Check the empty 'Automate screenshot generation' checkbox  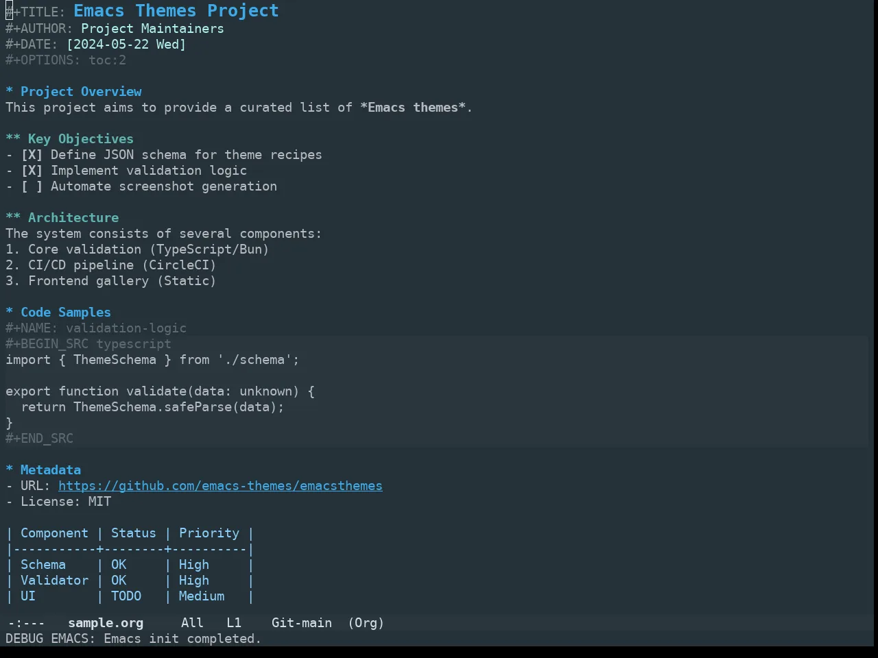pyautogui.click(x=32, y=186)
